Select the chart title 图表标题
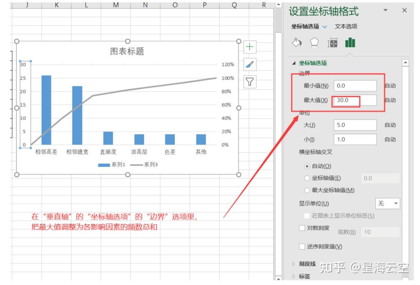The image size is (420, 285). [127, 51]
